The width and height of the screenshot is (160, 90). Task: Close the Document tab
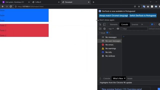[x=89, y=2]
